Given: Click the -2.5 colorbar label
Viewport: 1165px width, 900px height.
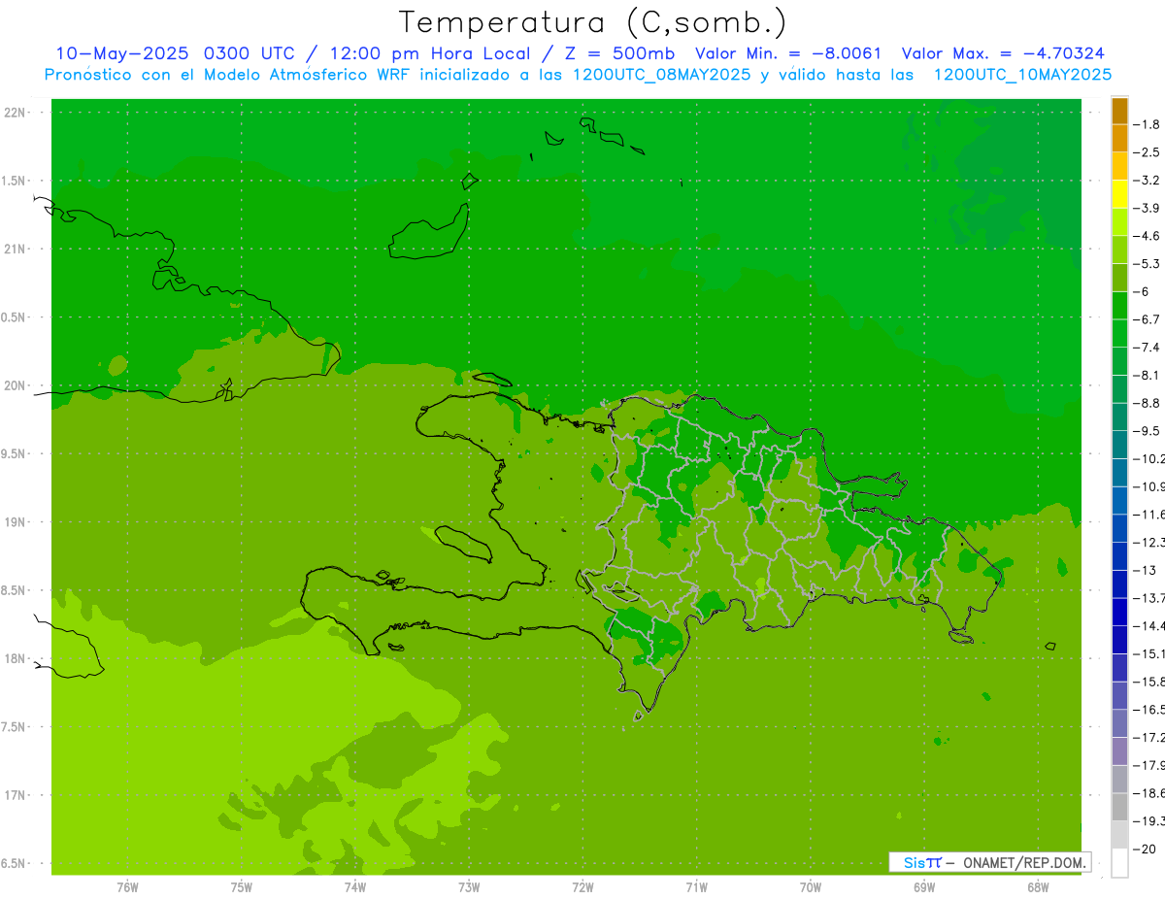Looking at the screenshot, I should [1148, 152].
